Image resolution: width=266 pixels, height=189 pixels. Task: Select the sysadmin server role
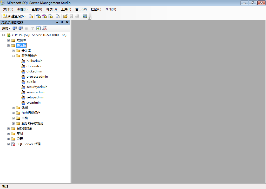[34, 103]
